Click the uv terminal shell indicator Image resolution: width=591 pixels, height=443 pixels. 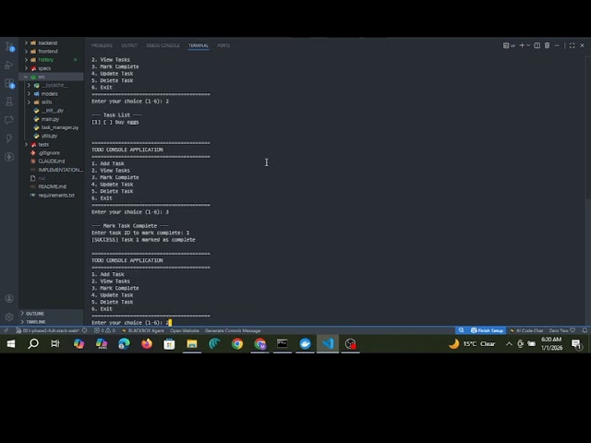click(509, 45)
